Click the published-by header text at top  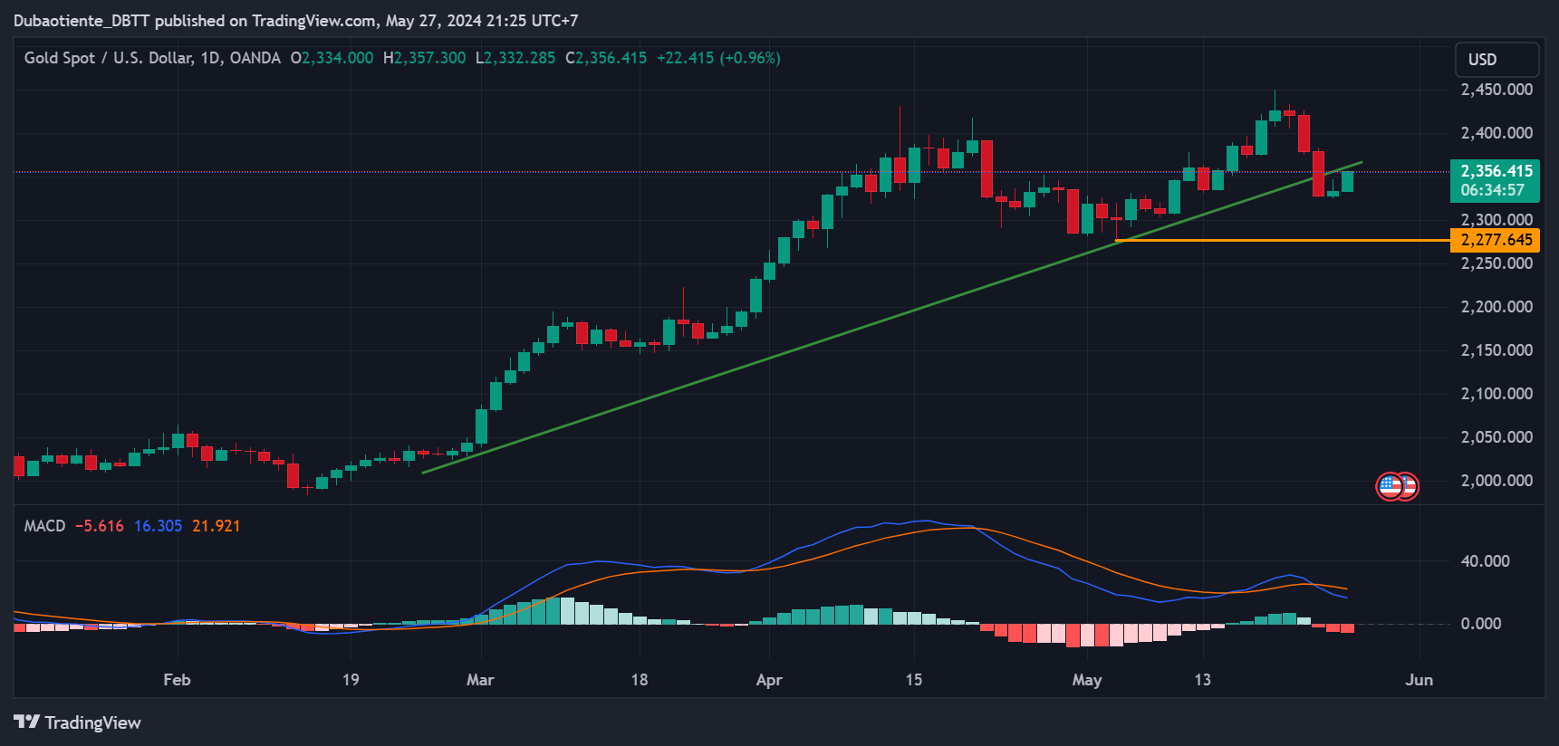(295, 21)
